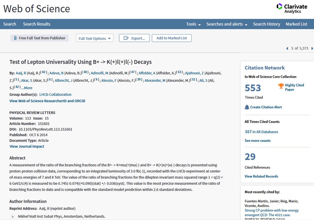
Task: Open the Search tab
Action: click(9, 24)
